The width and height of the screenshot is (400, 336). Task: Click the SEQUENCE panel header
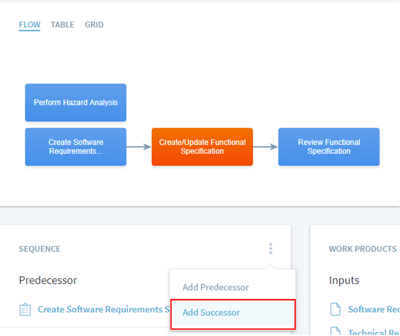(x=40, y=249)
